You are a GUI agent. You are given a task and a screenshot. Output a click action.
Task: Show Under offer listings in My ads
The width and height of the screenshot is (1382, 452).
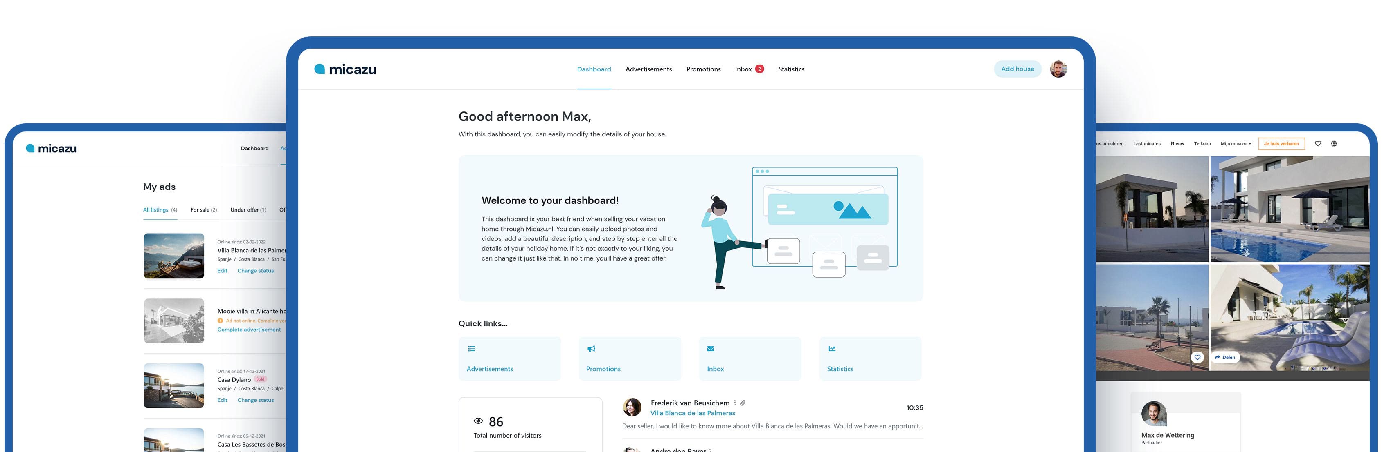(x=248, y=210)
